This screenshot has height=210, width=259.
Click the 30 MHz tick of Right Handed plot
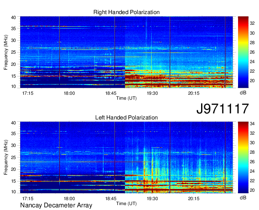click(x=13, y=40)
